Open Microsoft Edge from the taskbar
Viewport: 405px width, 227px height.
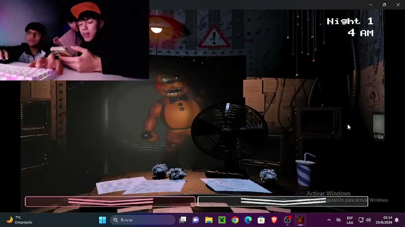tap(248, 220)
